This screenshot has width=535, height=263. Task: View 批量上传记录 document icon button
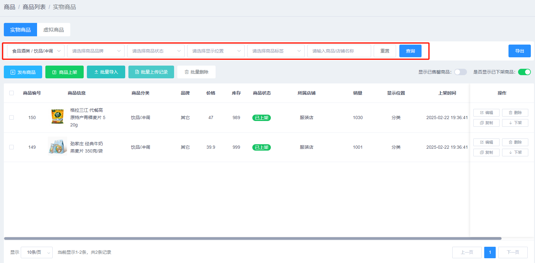coord(151,72)
